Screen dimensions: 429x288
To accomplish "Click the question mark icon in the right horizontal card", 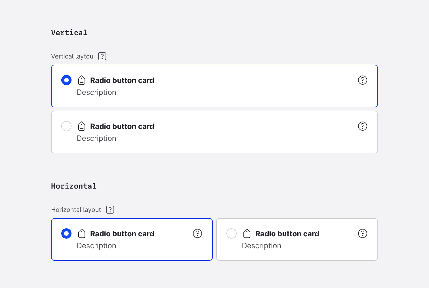I will 362,233.
